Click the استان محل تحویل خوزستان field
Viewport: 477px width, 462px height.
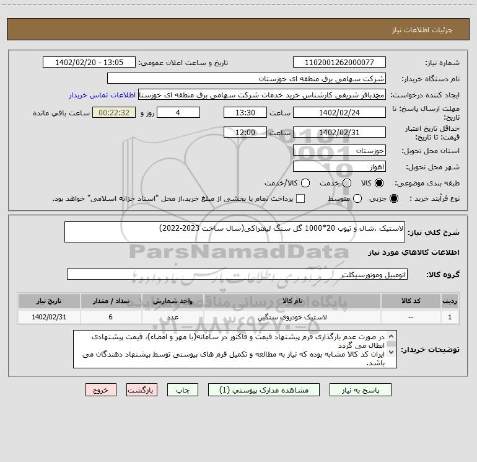point(339,151)
